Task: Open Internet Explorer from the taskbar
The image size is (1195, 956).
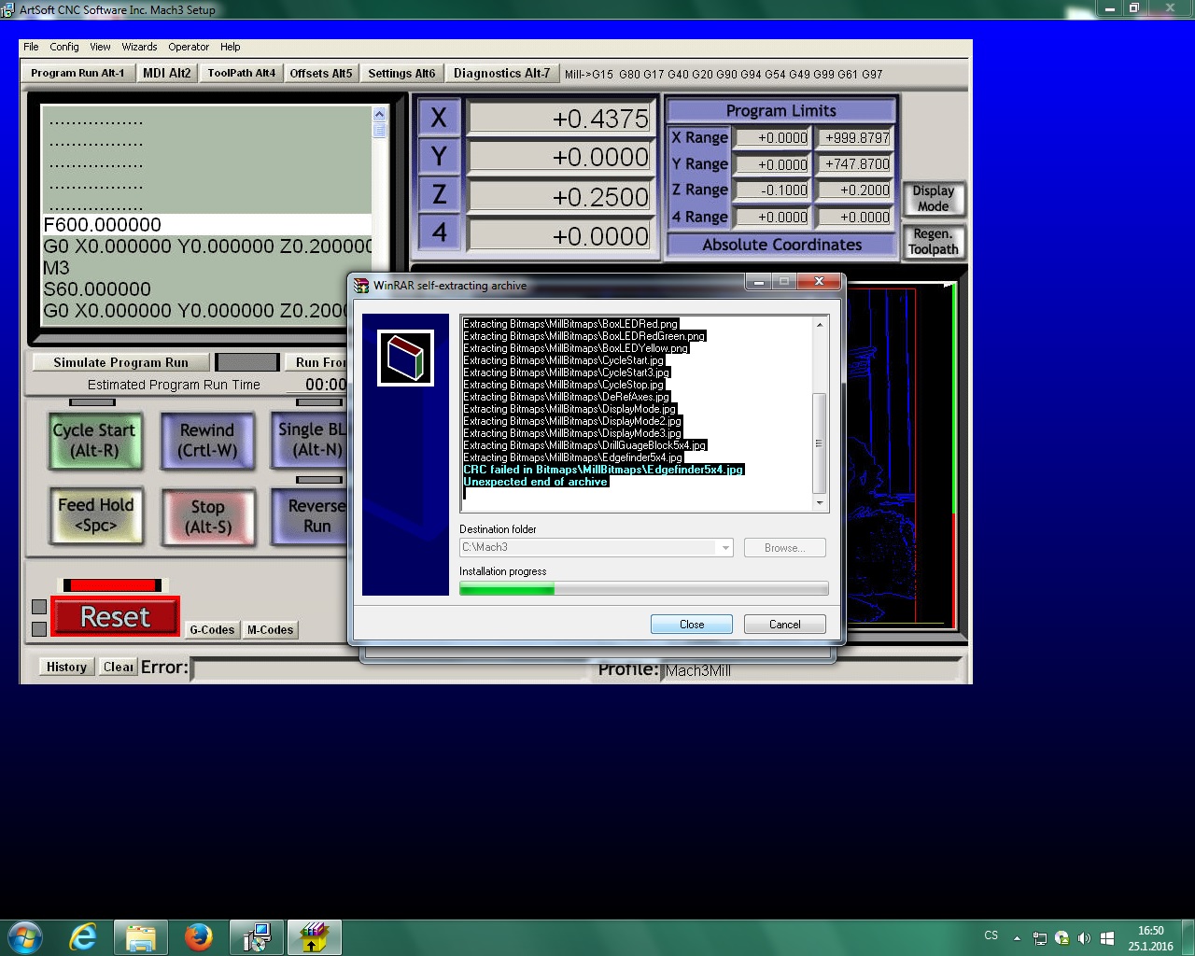Action: [83, 937]
